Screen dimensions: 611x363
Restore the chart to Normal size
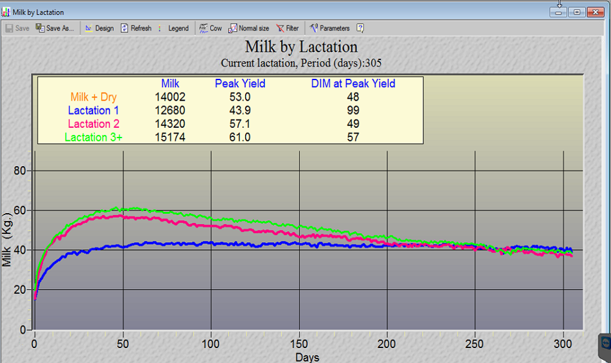[x=249, y=28]
